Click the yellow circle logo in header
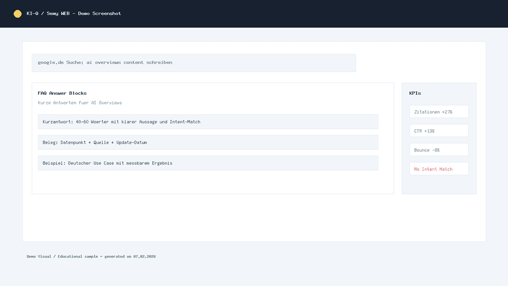The width and height of the screenshot is (508, 286). click(17, 14)
